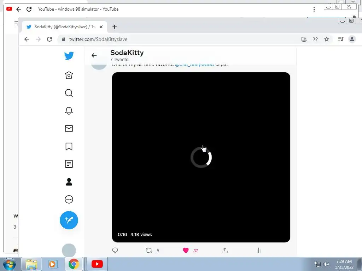The height and width of the screenshot is (271, 362).
Task: Open Windows Media Player from taskbar
Action: pos(52,264)
